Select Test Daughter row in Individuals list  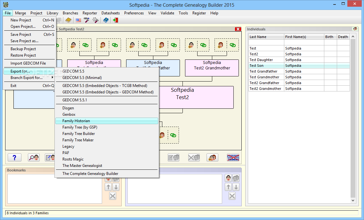pos(299,60)
